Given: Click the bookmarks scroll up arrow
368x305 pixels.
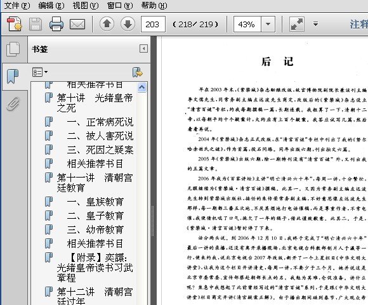Looking at the screenshot, I should click(x=141, y=88).
